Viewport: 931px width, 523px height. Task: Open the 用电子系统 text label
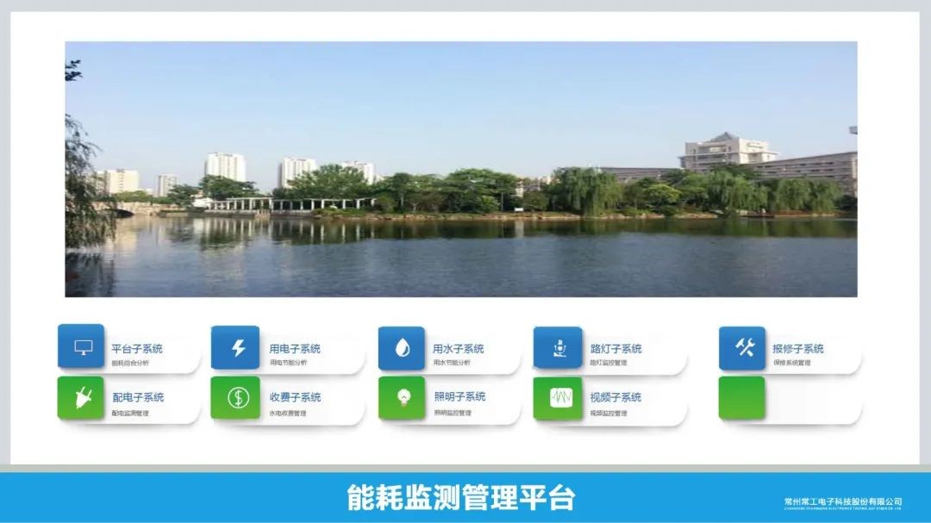coord(295,349)
